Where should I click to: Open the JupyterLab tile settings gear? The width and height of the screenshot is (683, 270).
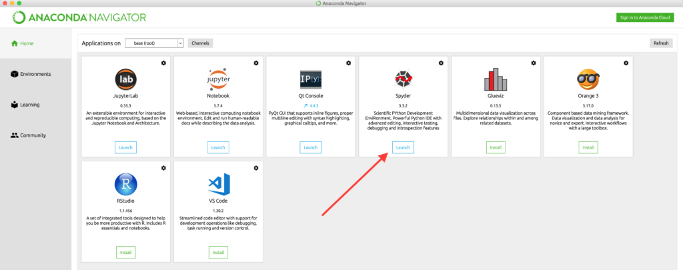(163, 63)
